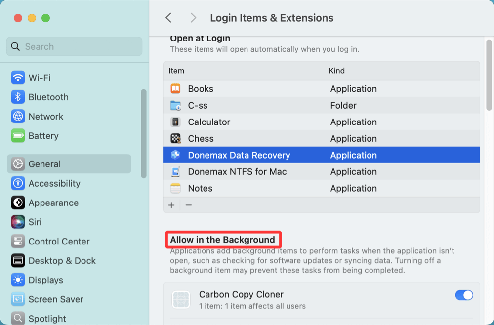
Task: Click the Appearance icon in the sidebar
Action: 17,203
